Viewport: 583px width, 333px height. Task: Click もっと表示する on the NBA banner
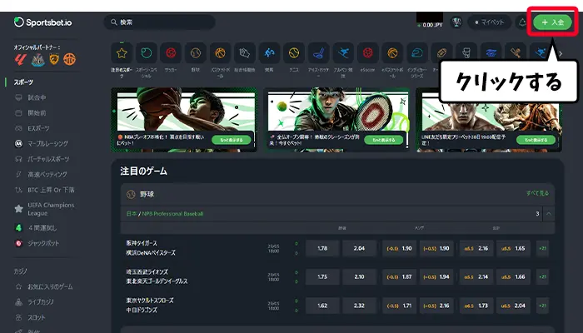(x=232, y=140)
